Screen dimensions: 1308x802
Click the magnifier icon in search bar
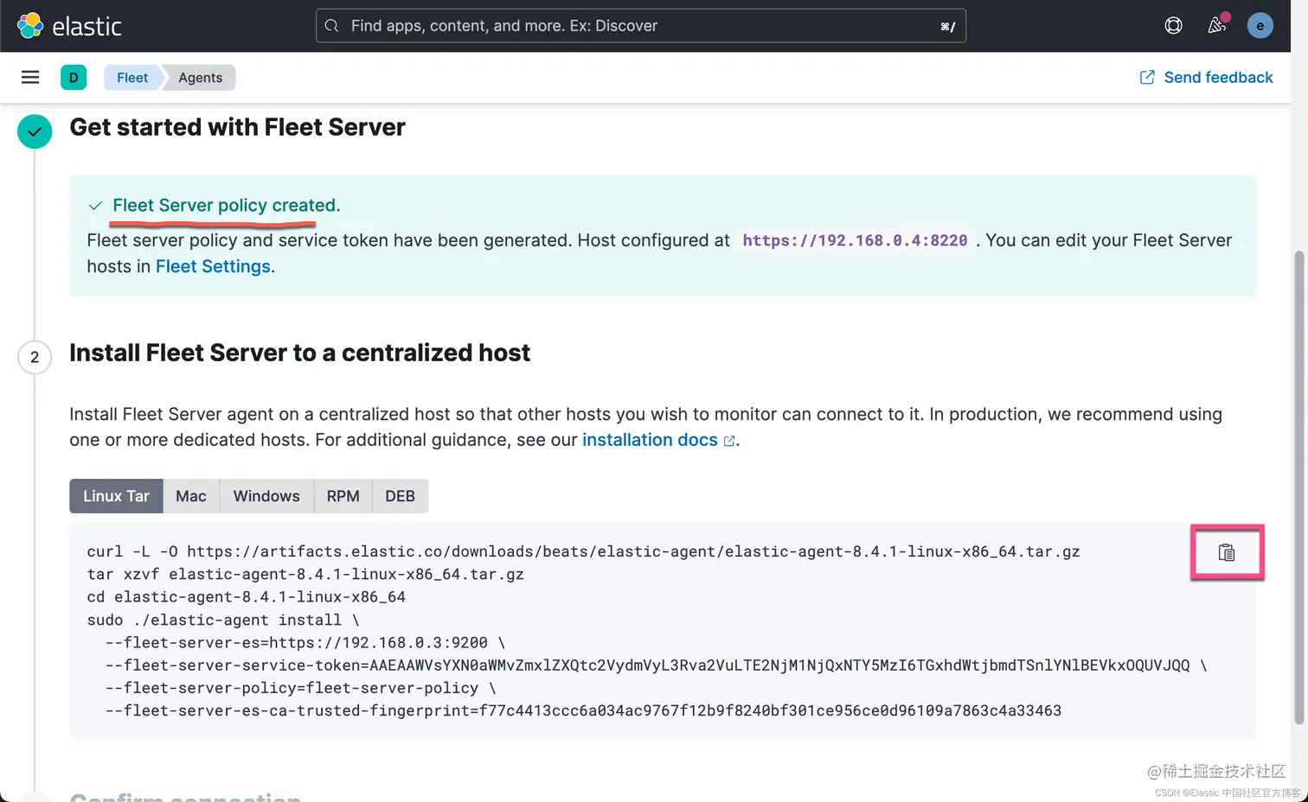point(331,26)
